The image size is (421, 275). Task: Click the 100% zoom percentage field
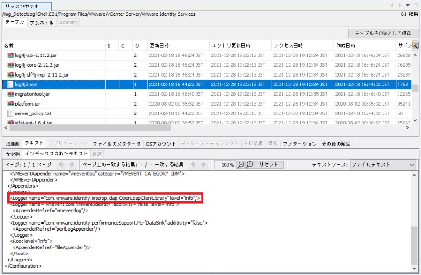coord(224,164)
